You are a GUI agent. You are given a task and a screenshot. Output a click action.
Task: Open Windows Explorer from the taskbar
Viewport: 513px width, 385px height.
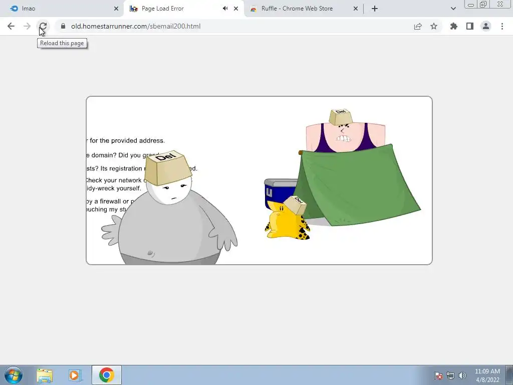[x=45, y=375]
